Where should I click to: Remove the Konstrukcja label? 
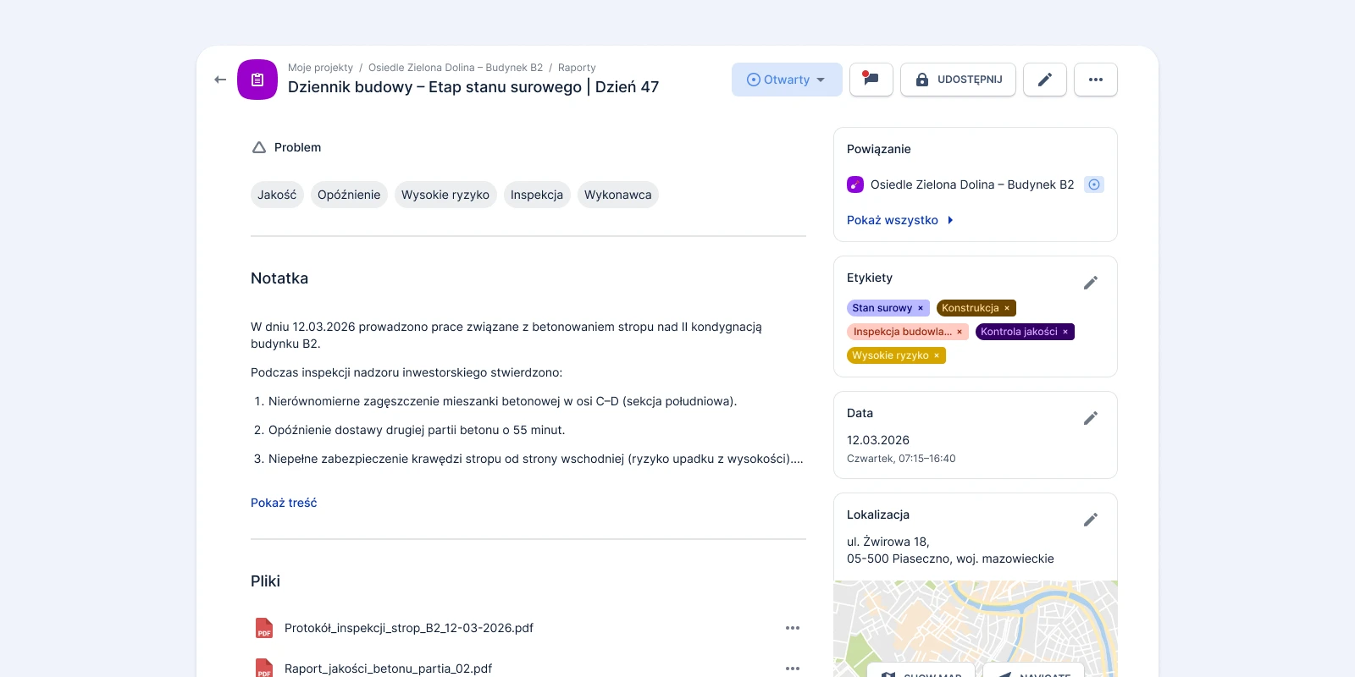pos(1007,309)
